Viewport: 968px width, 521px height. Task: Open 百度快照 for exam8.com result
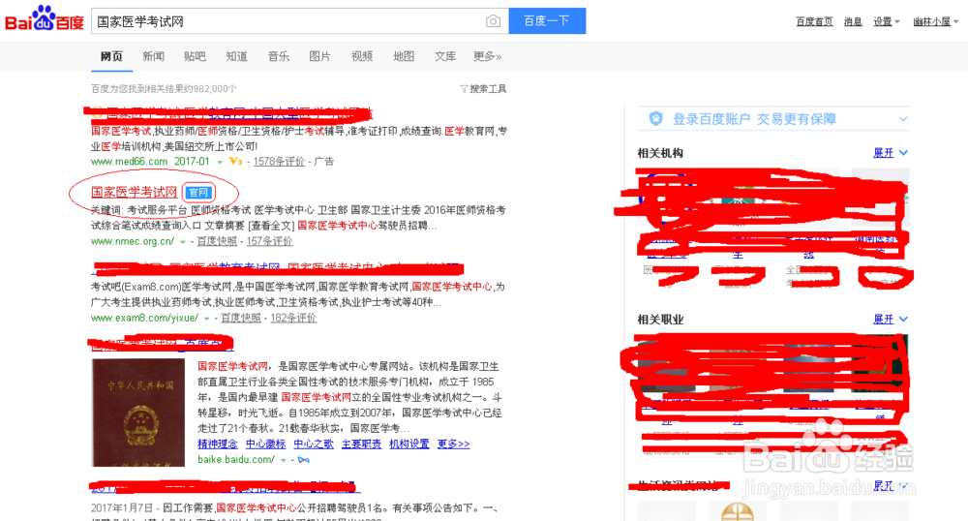pyautogui.click(x=241, y=318)
